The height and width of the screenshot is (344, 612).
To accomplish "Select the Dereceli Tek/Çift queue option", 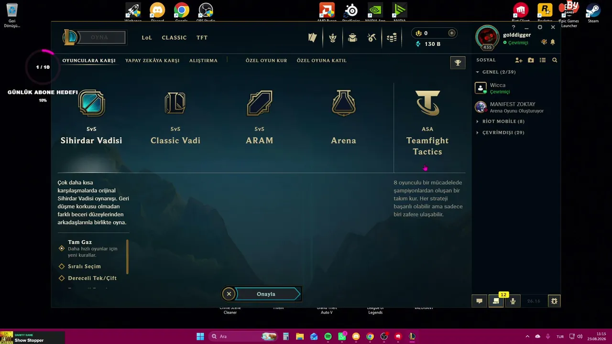I will 88,278.
